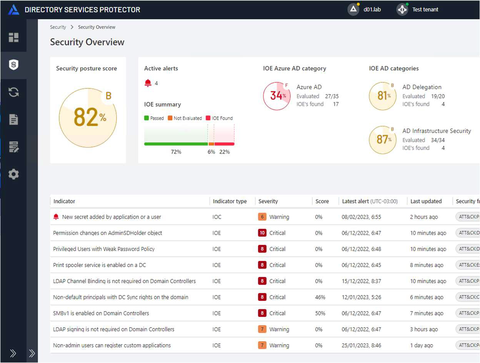Click Security Overview in the breadcrumb
Screen dimensions: 480x363
coord(97,27)
